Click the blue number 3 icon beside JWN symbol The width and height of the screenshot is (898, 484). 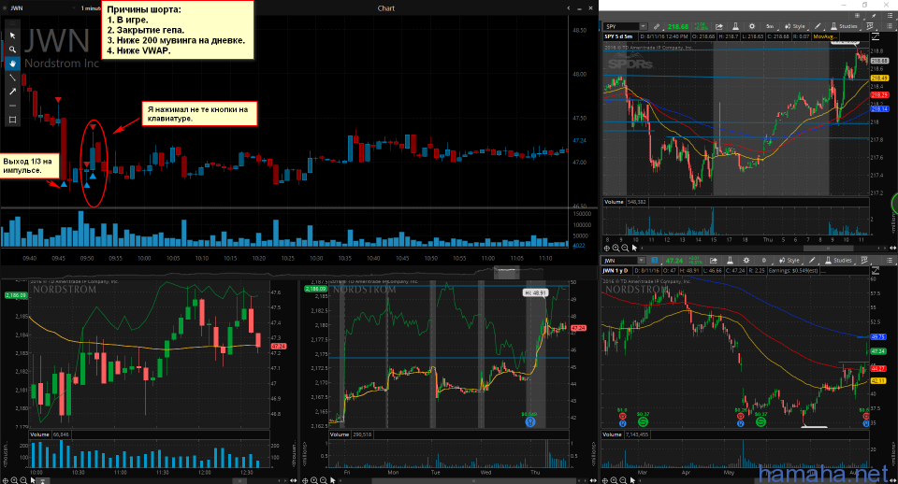pyautogui.click(x=655, y=261)
